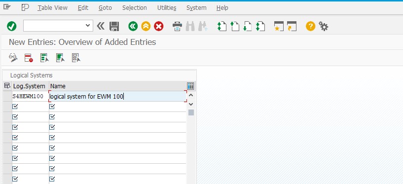Open the Selection menu
Image resolution: width=403 pixels, height=184 pixels.
135,8
